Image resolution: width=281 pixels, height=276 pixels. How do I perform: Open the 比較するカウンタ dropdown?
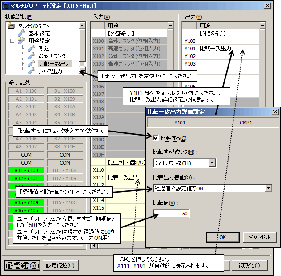pyautogui.click(x=212, y=163)
